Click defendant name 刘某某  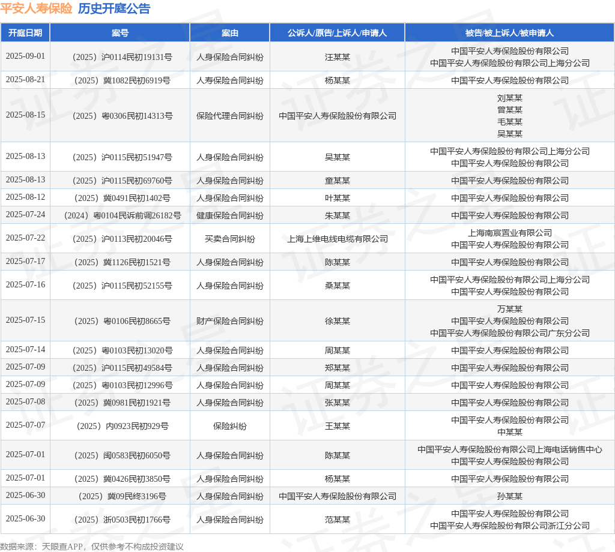(509, 98)
